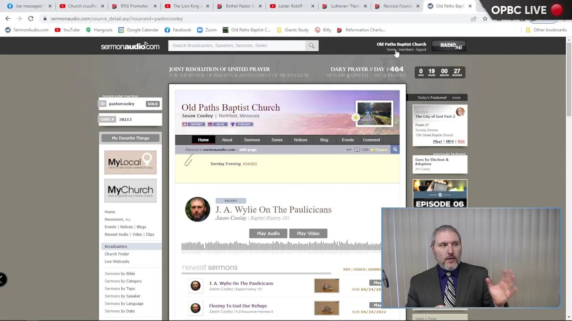Image resolution: width=572 pixels, height=321 pixels.
Task: Click the sermonaudio.com logo
Action: pos(130,46)
